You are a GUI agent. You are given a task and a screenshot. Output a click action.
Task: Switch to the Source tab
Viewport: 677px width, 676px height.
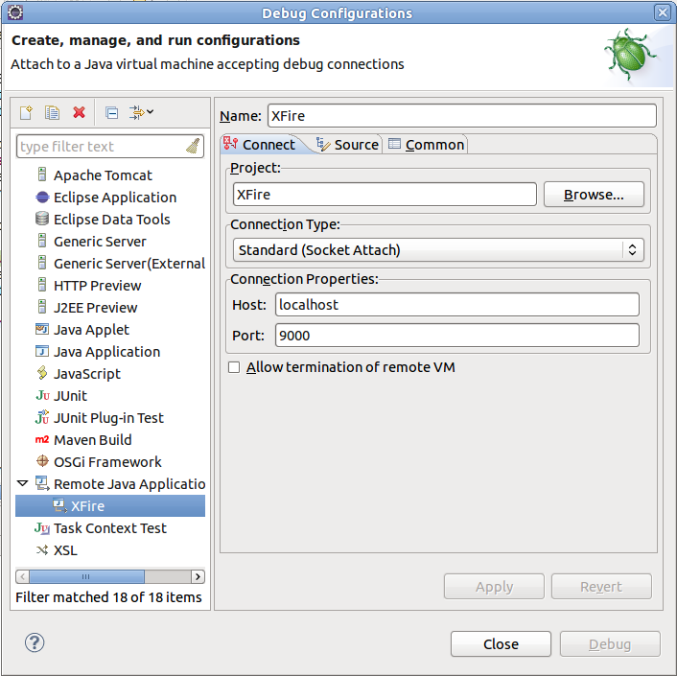(347, 145)
